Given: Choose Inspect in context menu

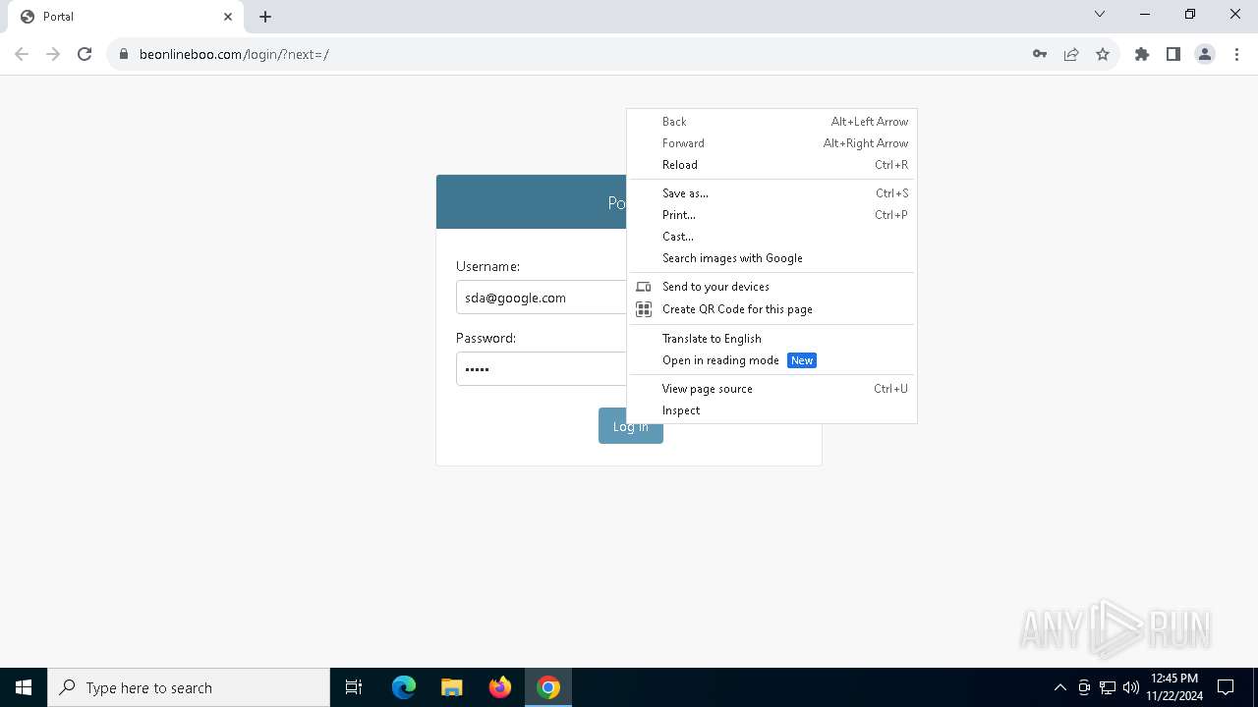Looking at the screenshot, I should (772, 410).
